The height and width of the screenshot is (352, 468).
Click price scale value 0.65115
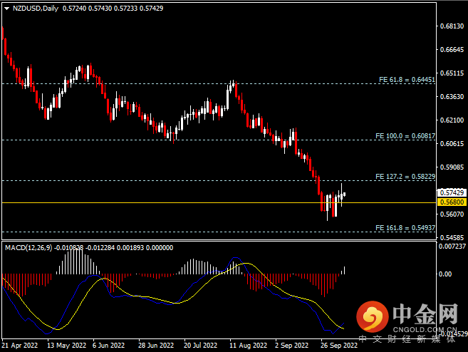click(x=452, y=73)
